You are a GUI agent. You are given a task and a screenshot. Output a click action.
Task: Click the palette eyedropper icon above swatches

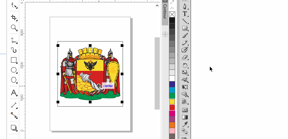click(x=172, y=2)
